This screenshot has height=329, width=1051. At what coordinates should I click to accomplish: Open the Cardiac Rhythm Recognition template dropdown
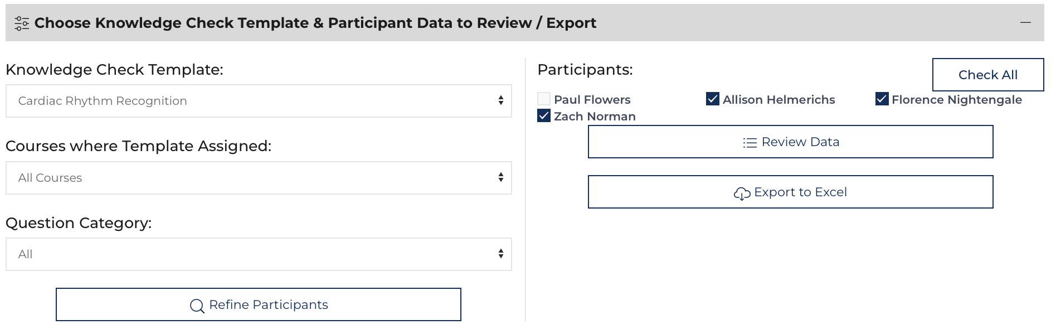(259, 101)
